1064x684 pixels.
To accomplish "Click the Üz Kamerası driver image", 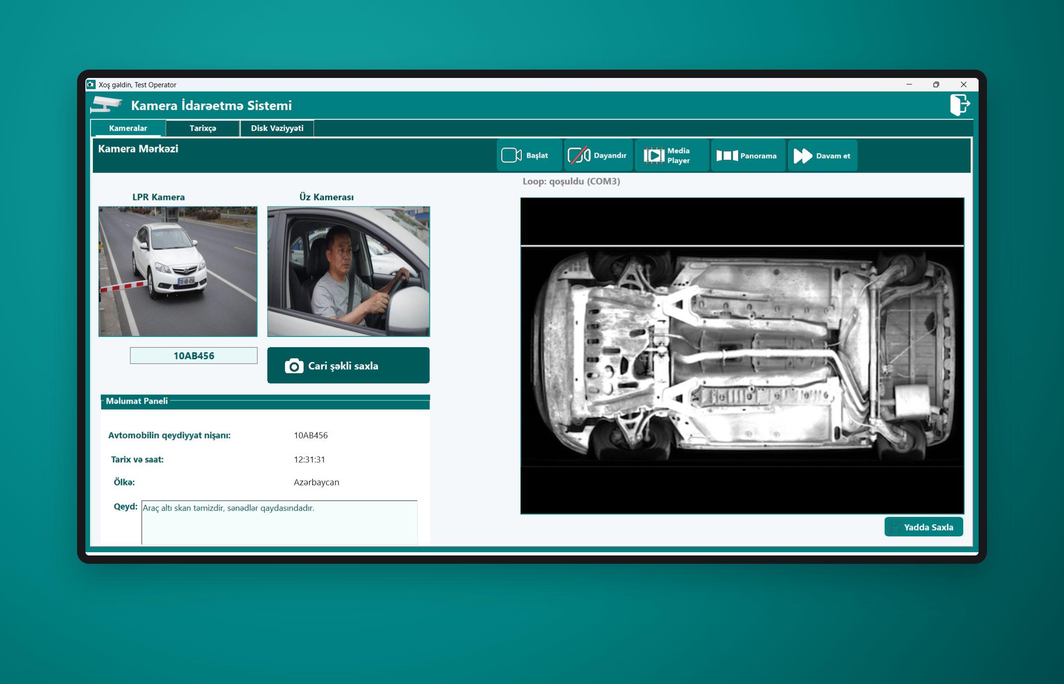I will click(349, 271).
